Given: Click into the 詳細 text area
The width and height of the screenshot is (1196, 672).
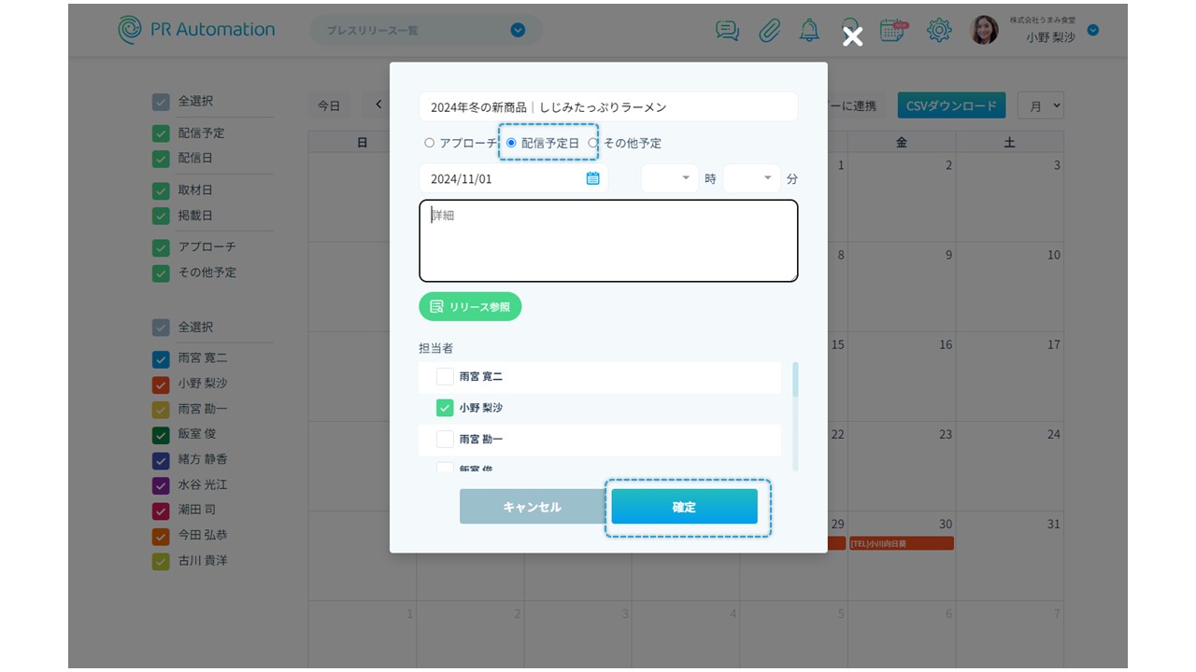Looking at the screenshot, I should coord(608,241).
